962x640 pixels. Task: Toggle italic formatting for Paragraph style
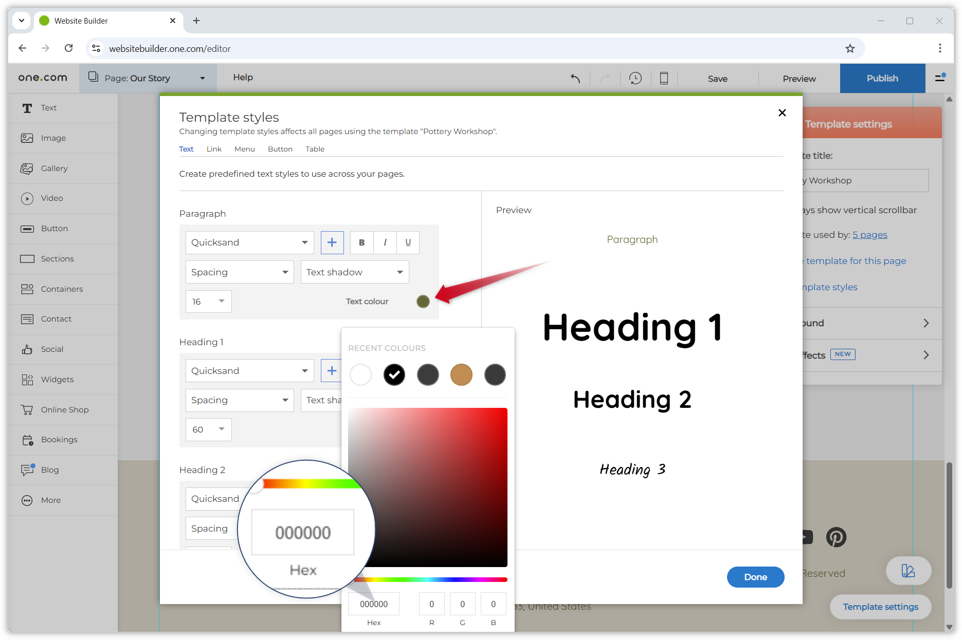pyautogui.click(x=385, y=242)
